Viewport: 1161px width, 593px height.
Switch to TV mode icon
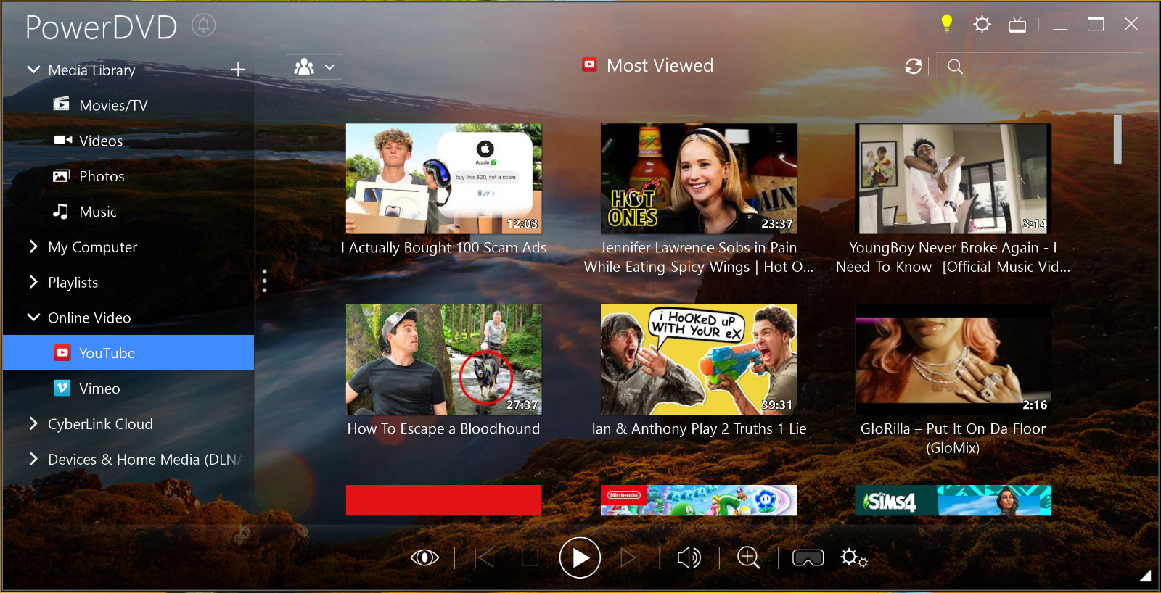click(x=1017, y=25)
